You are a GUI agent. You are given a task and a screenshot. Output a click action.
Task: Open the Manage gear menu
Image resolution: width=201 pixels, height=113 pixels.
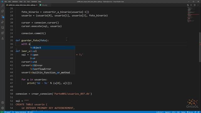click(x=3, y=108)
